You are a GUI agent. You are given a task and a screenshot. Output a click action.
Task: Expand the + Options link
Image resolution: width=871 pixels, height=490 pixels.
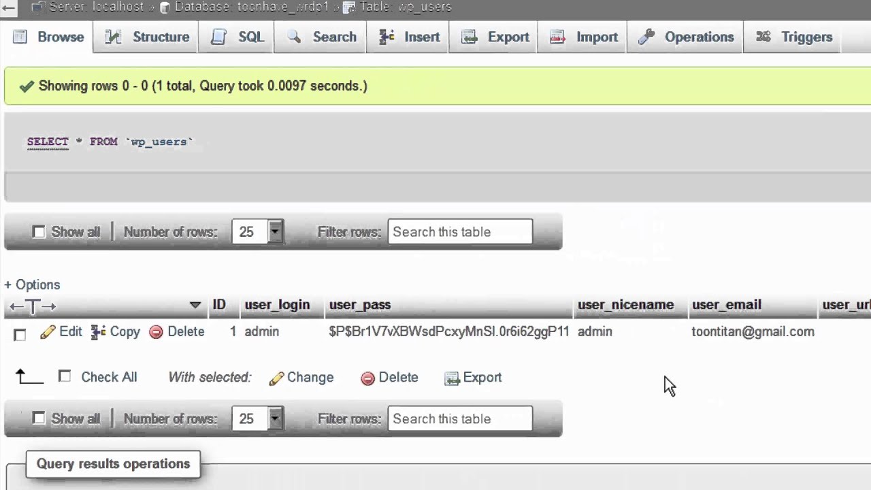click(32, 284)
